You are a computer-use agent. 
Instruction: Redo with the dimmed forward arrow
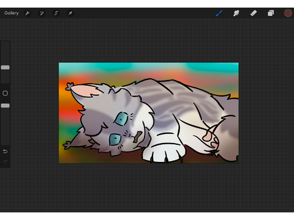[x=5, y=162]
